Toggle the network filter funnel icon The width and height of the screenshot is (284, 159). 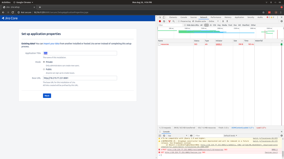point(169,21)
